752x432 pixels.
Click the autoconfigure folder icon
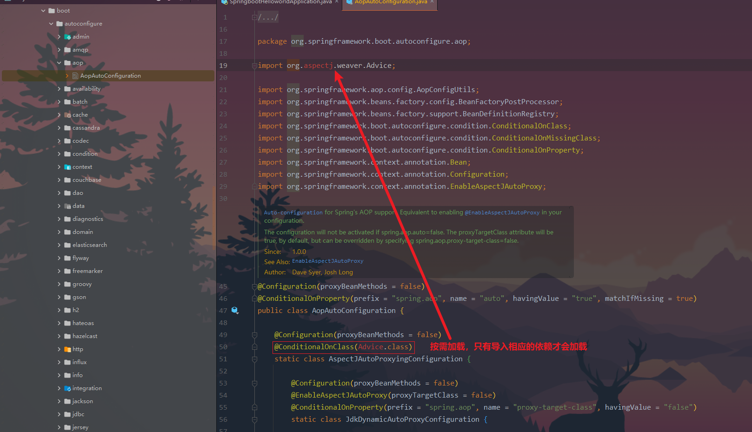click(x=60, y=24)
